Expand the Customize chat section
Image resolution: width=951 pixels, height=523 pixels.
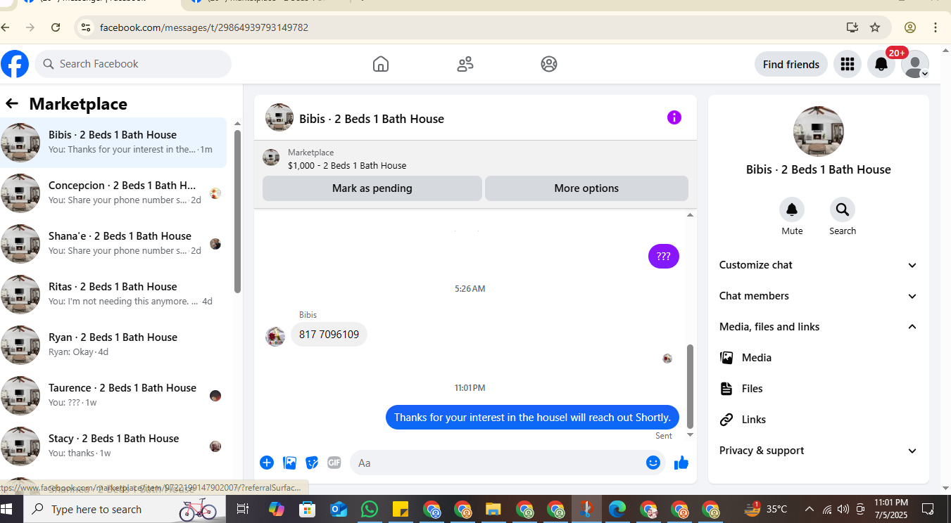pos(818,265)
